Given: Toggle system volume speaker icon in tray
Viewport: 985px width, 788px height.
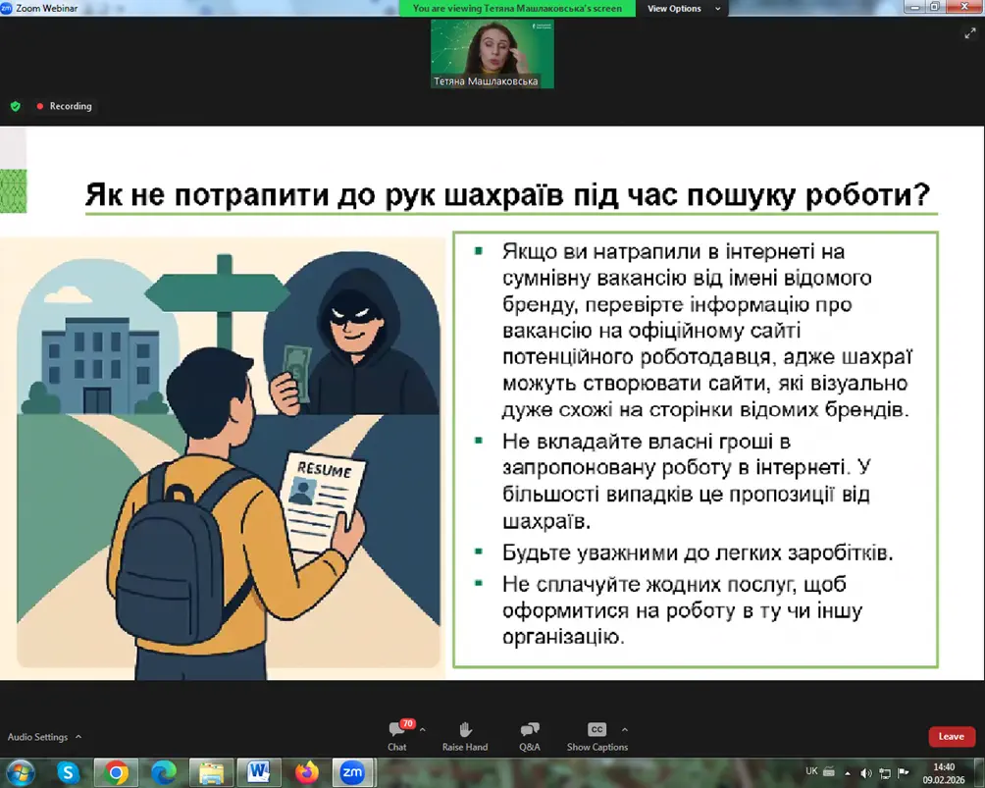Looking at the screenshot, I should tap(865, 772).
